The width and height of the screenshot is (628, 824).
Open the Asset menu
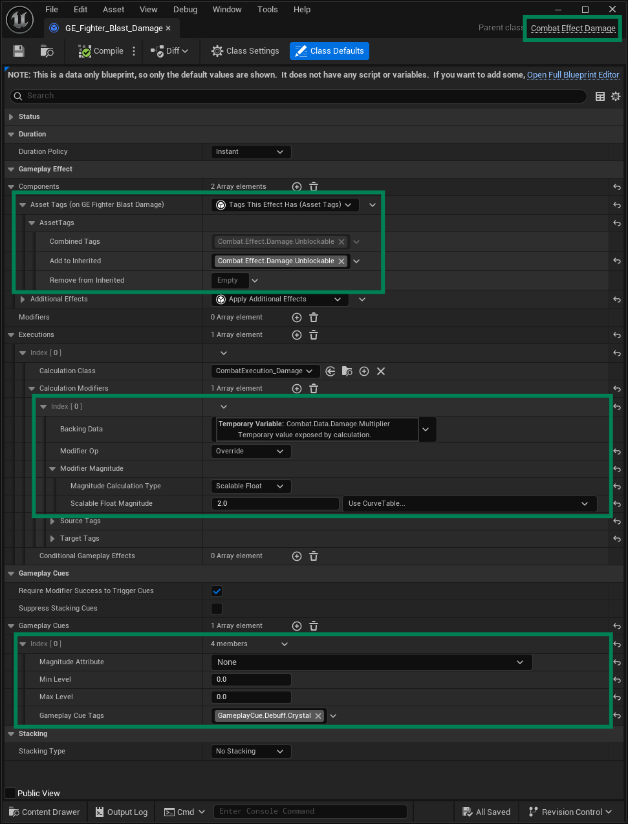point(114,10)
